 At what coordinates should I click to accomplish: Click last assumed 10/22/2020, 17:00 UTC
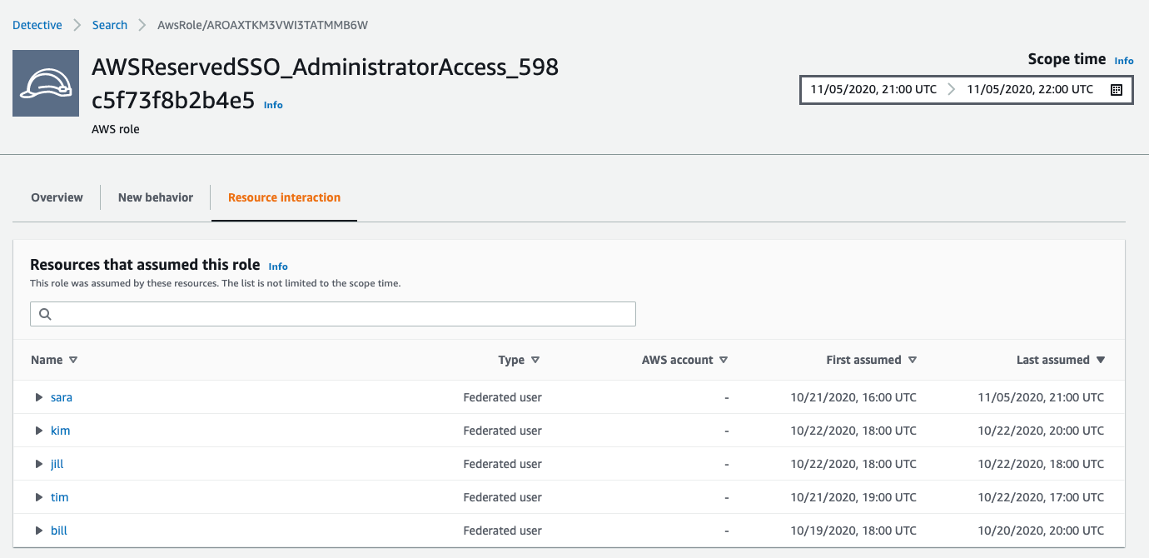click(x=1041, y=497)
